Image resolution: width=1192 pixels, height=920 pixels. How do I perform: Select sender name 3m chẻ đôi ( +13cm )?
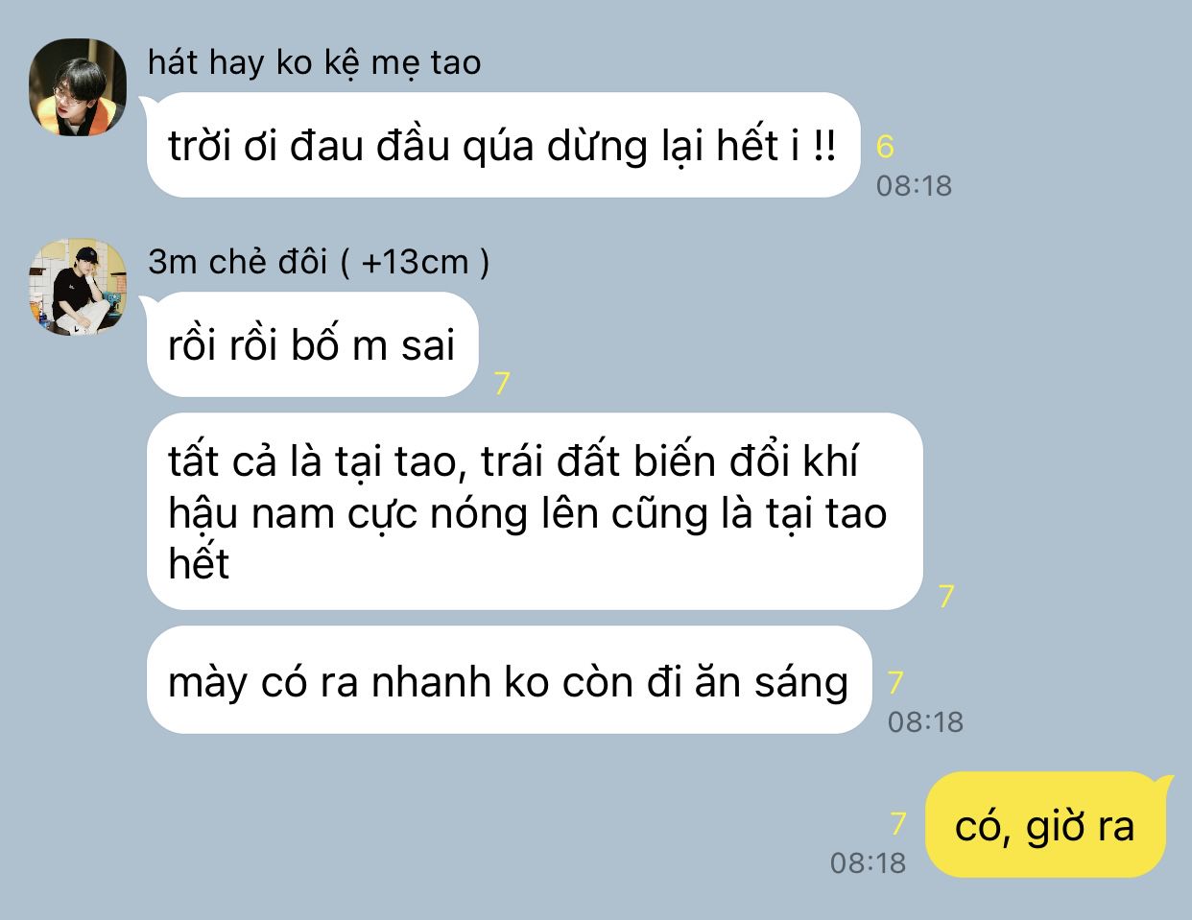(x=319, y=261)
